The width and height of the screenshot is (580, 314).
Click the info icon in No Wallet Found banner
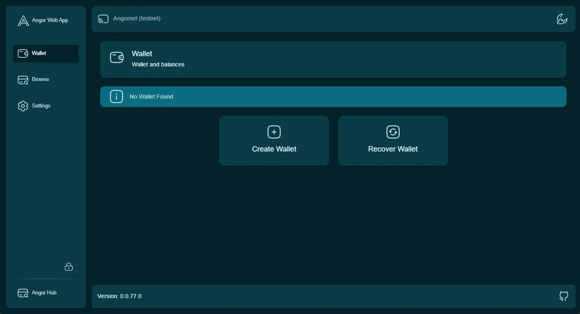point(116,97)
